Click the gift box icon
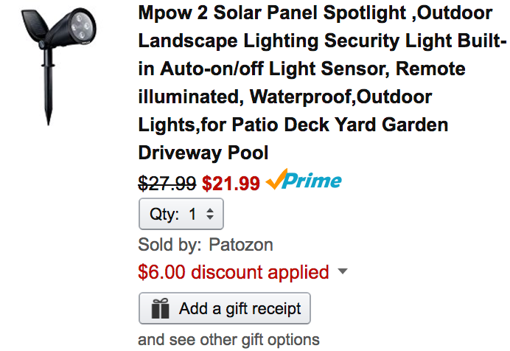The height and width of the screenshot is (351, 510). click(160, 308)
